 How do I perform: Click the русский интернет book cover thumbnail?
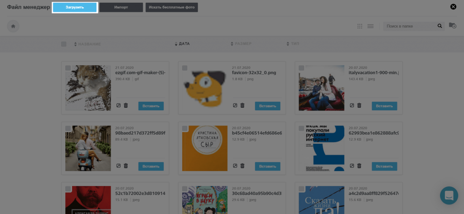(x=322, y=148)
